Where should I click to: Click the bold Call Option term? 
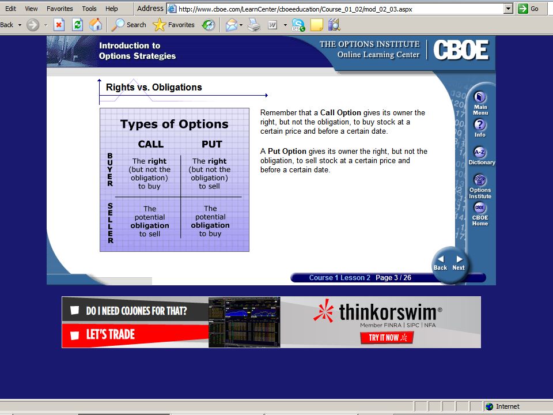340,112
